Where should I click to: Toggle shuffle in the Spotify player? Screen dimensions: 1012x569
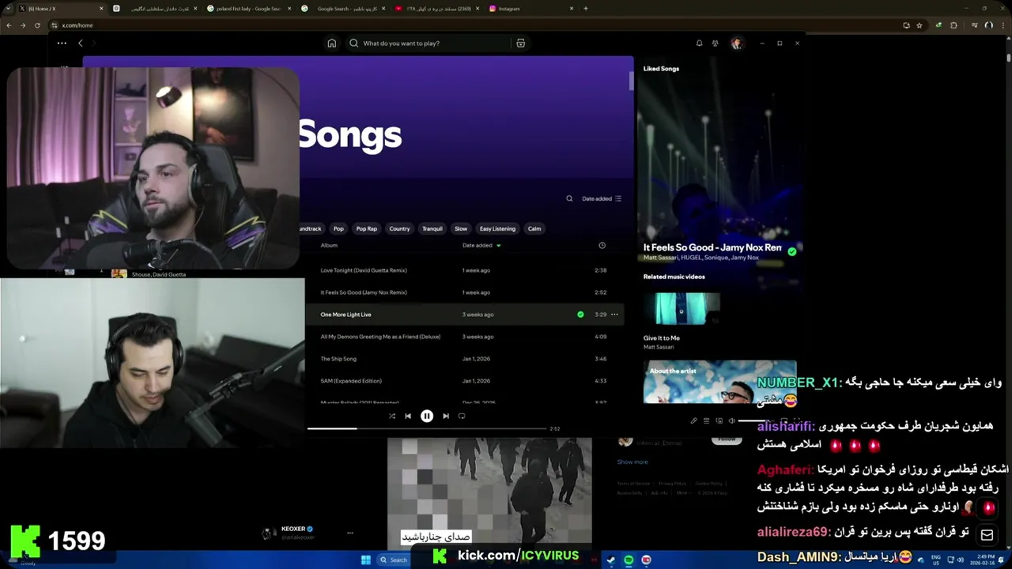[x=392, y=416]
